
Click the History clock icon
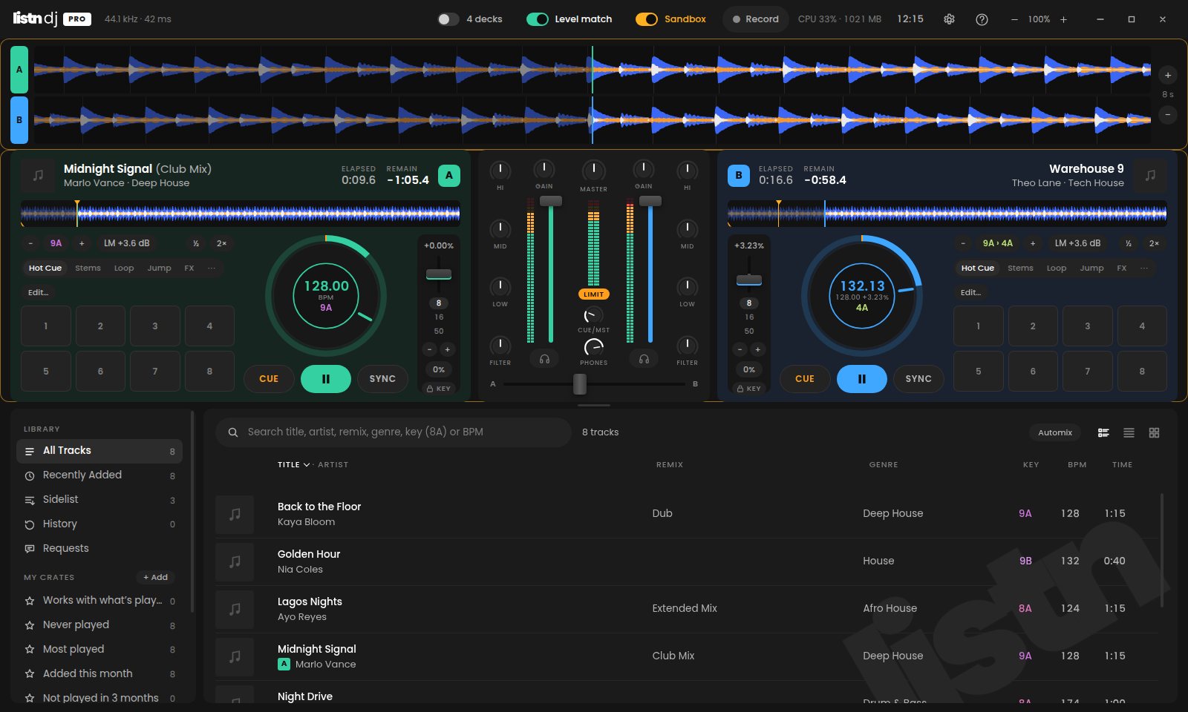point(30,524)
